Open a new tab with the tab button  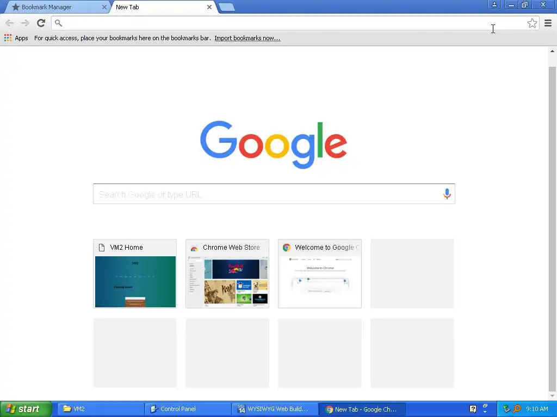click(x=227, y=7)
